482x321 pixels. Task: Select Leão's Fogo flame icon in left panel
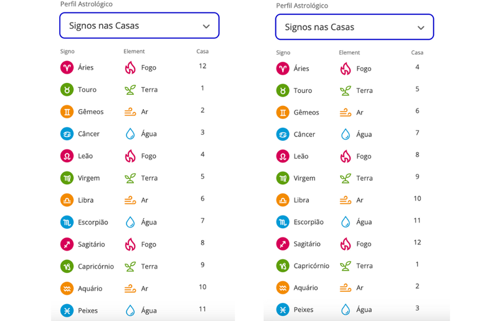[x=130, y=156]
